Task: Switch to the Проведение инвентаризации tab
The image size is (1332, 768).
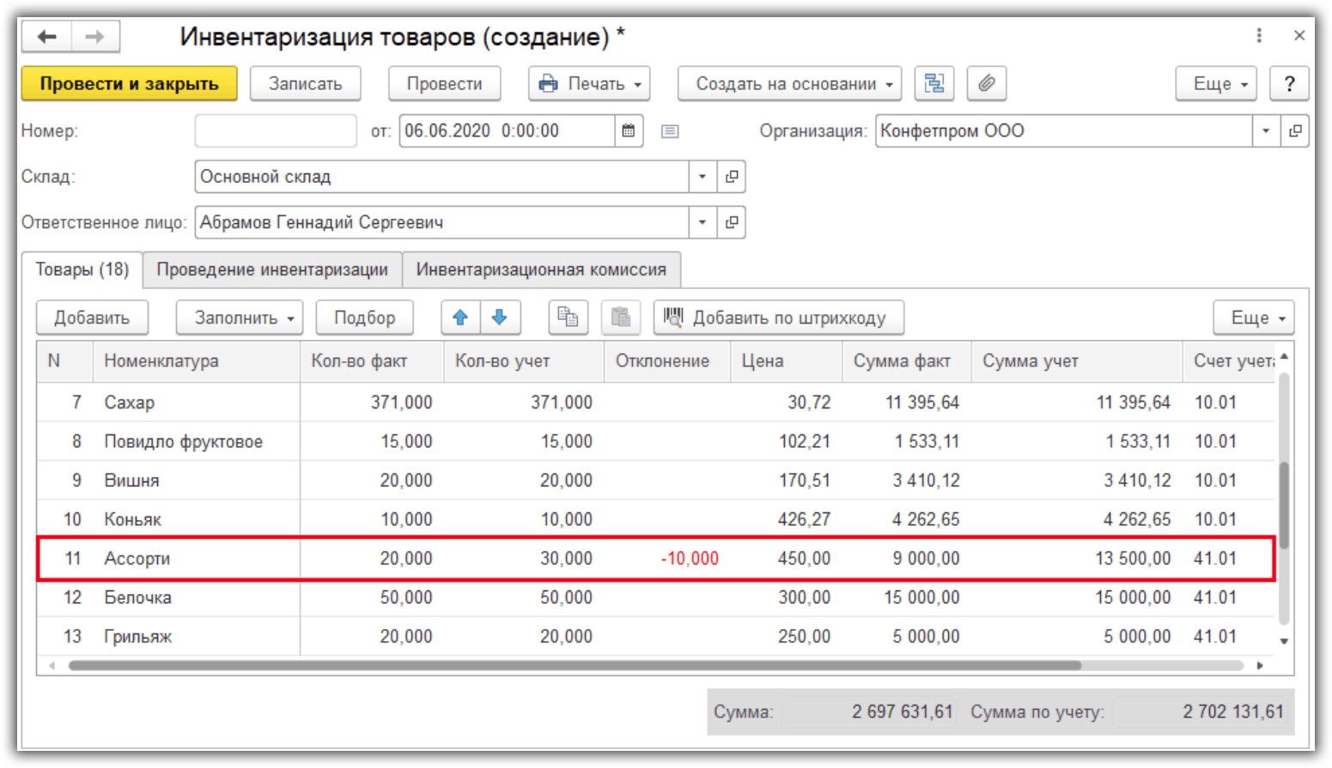Action: click(272, 269)
